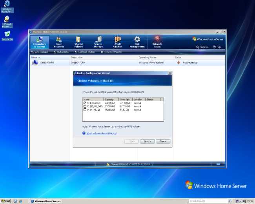Click the disabled Back button
This screenshot has height=204, width=255.
tap(131, 141)
